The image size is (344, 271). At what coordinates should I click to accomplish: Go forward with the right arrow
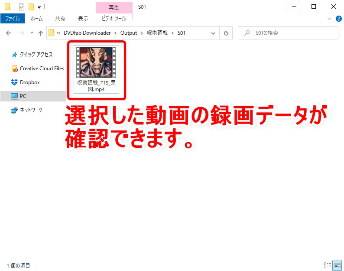pyautogui.click(x=22, y=33)
